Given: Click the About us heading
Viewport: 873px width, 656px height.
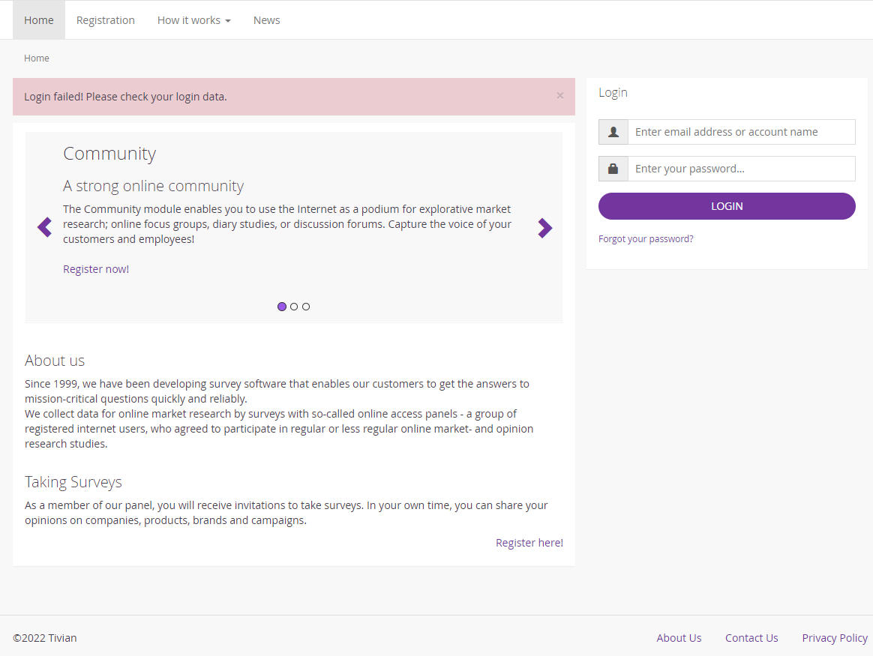Looking at the screenshot, I should click(55, 361).
